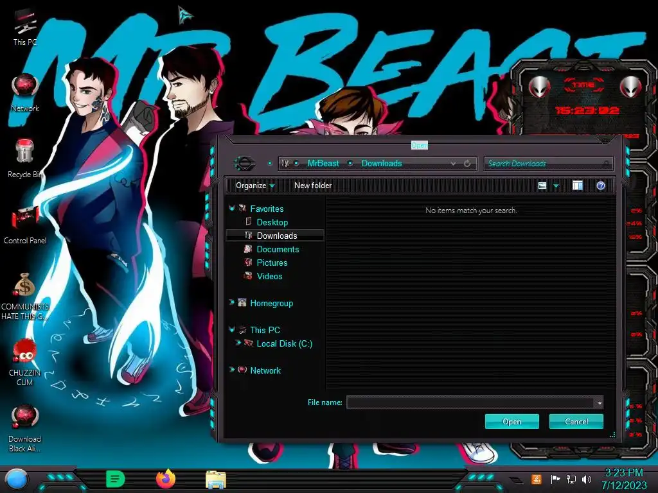Screen dimensions: 658x493
Task: Change view using the view icon
Action: [x=542, y=186]
